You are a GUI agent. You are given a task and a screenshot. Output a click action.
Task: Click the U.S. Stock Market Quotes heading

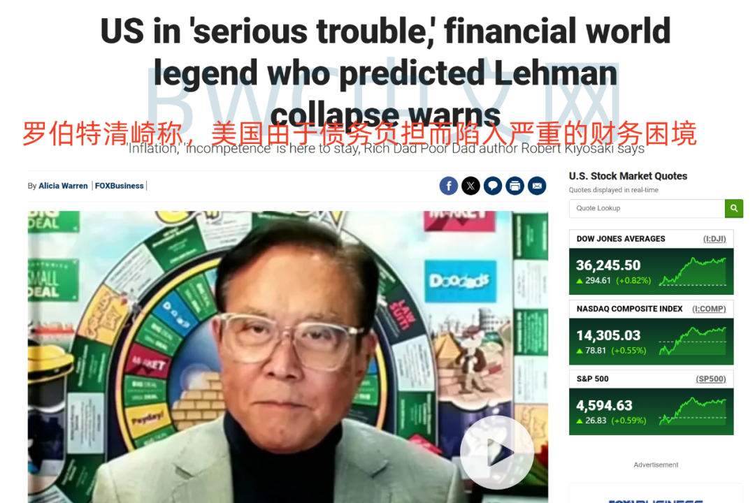[628, 176]
